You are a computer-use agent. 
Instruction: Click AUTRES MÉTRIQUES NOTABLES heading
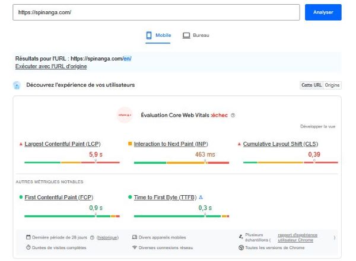click(x=49, y=182)
